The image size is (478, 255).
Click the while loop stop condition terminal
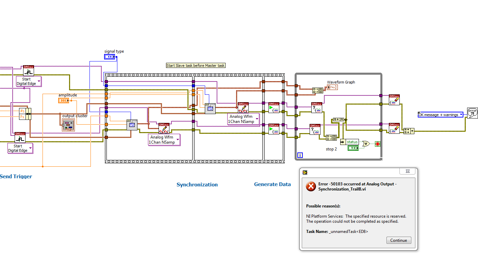coord(377,144)
